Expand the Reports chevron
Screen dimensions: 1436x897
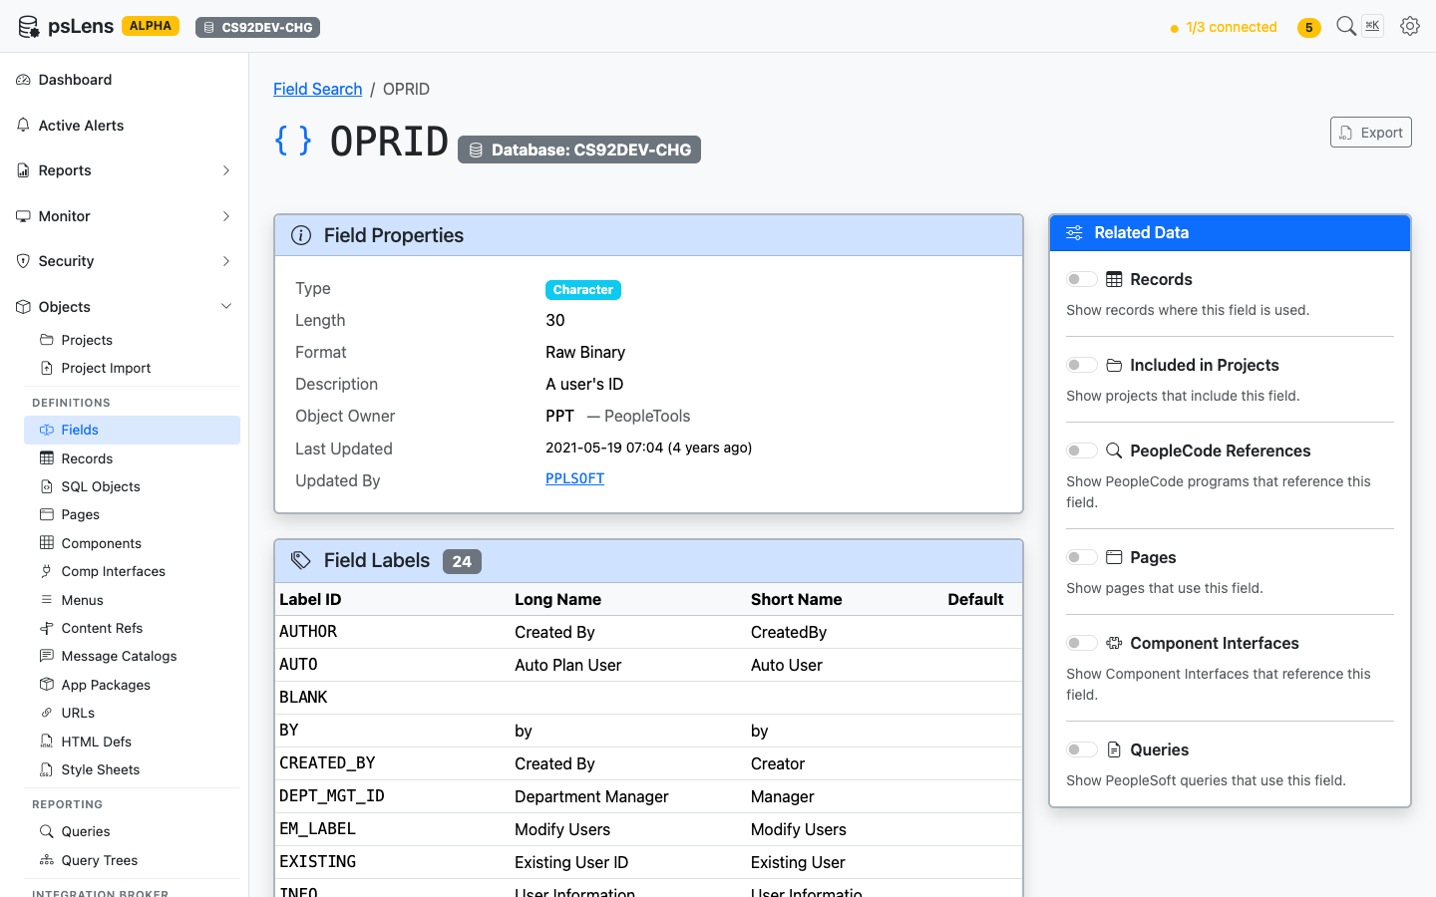tap(226, 170)
